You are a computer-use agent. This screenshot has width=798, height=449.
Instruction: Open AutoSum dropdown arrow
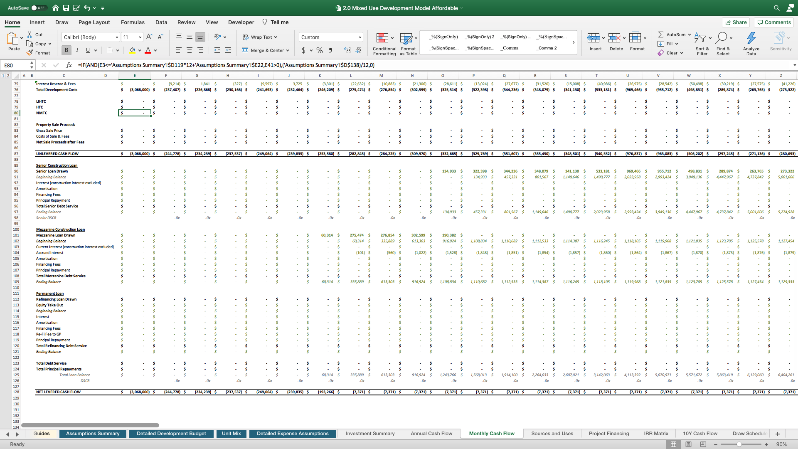pyautogui.click(x=689, y=35)
